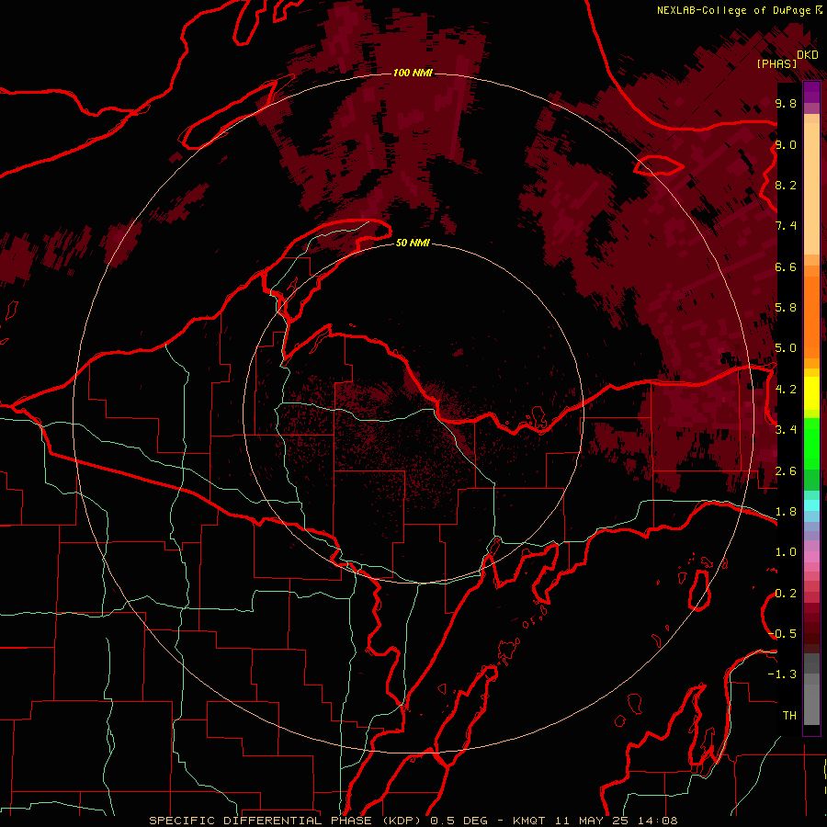The width and height of the screenshot is (827, 827).
Task: Click the TH threshold label
Action: [x=789, y=716]
